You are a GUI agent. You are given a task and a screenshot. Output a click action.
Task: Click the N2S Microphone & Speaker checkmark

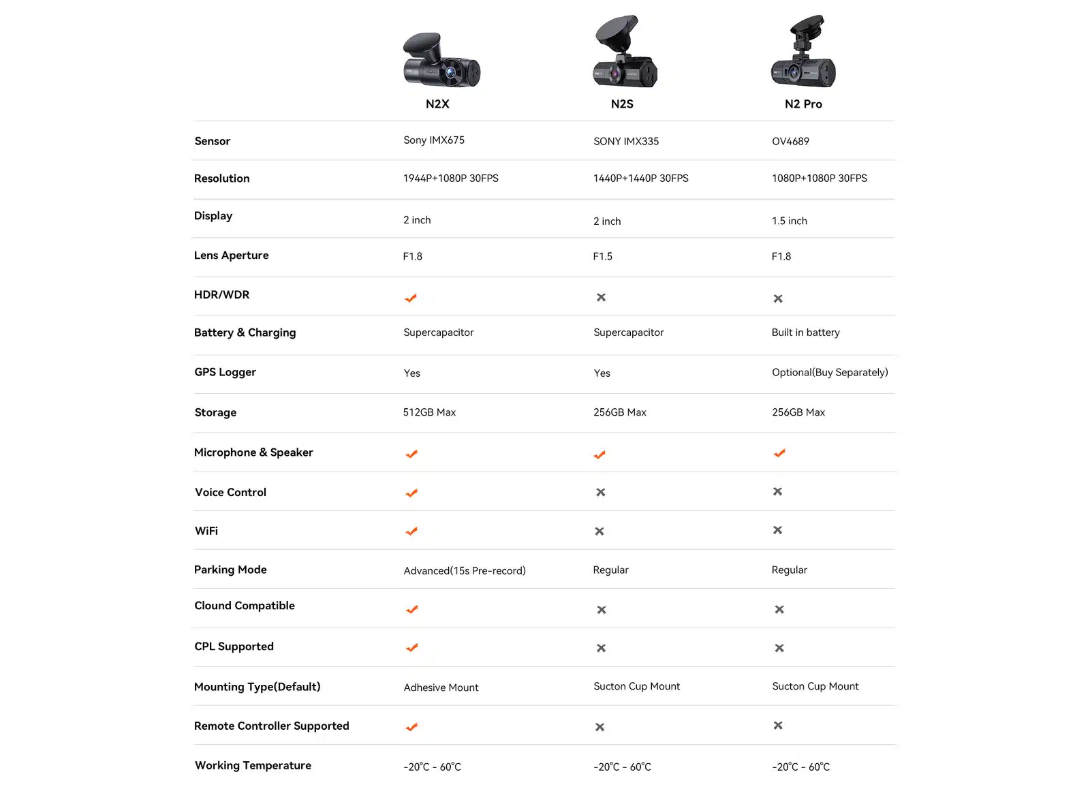point(599,455)
